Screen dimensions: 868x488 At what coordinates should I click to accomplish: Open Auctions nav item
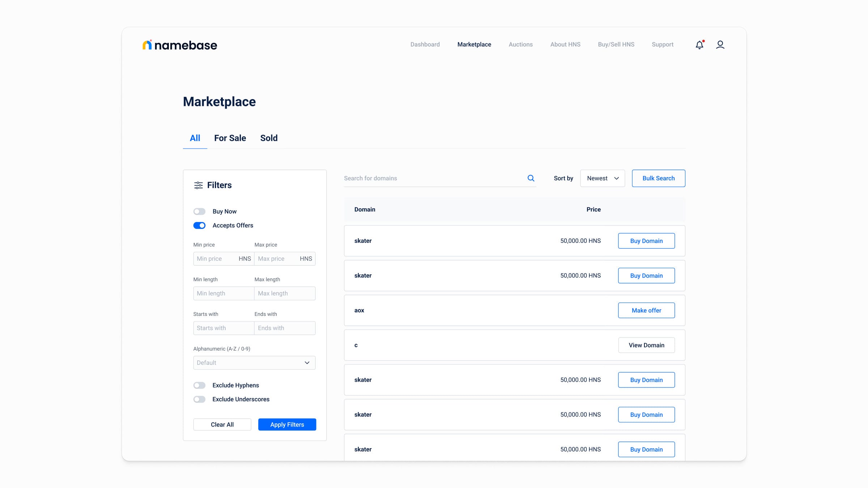coord(520,44)
